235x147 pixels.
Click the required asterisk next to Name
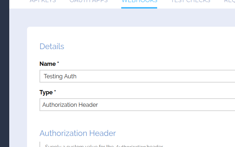[x=58, y=63]
